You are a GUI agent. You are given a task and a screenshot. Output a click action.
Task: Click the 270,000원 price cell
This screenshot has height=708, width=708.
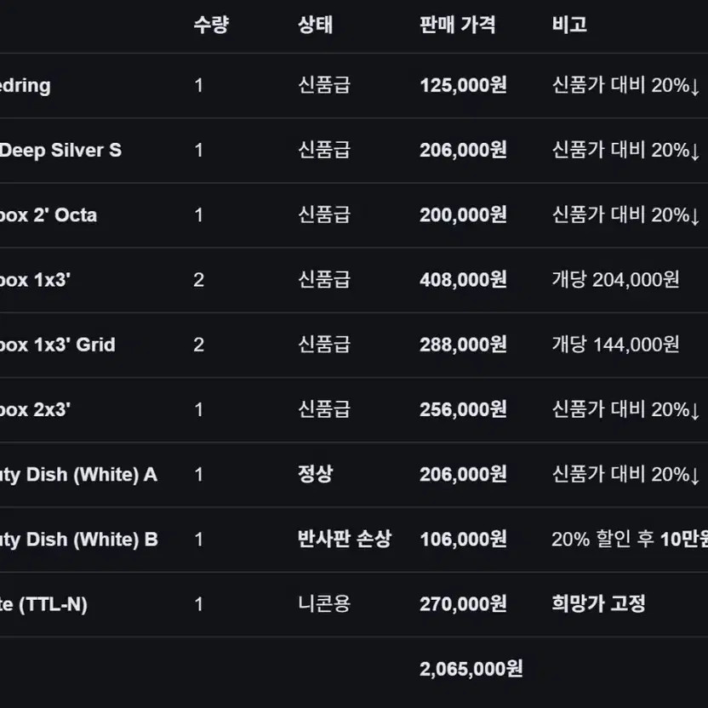(463, 604)
